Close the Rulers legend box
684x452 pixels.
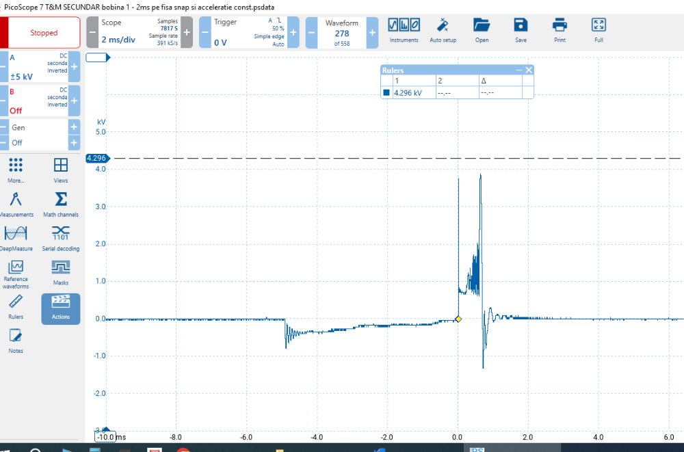click(x=529, y=70)
